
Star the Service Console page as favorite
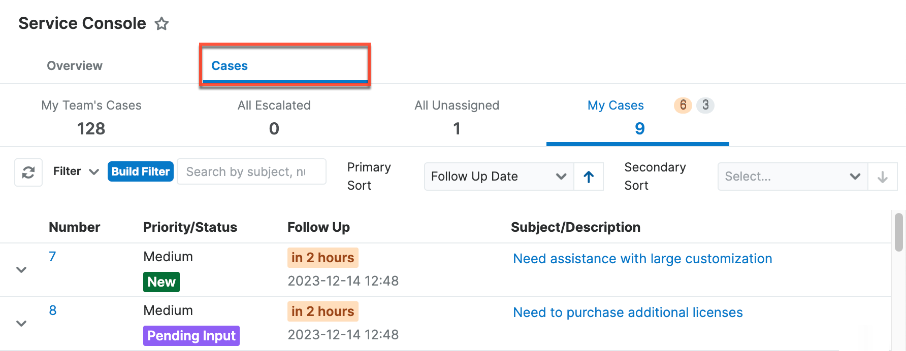click(161, 23)
